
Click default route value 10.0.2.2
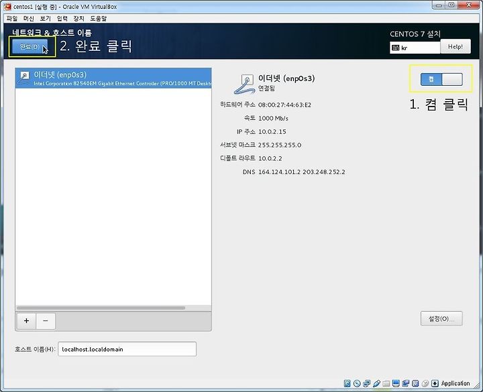(x=270, y=158)
